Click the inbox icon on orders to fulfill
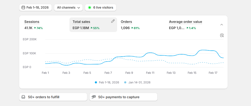 pos(23,97)
